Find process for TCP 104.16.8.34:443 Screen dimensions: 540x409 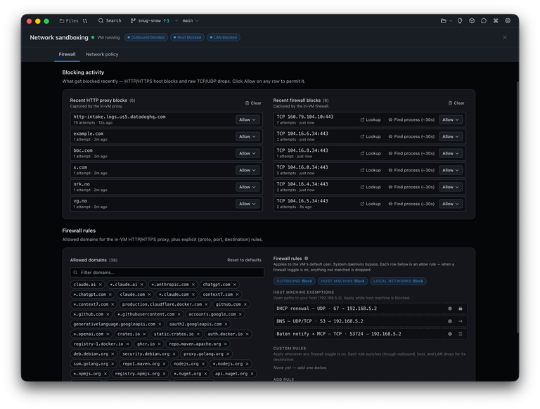pos(411,153)
